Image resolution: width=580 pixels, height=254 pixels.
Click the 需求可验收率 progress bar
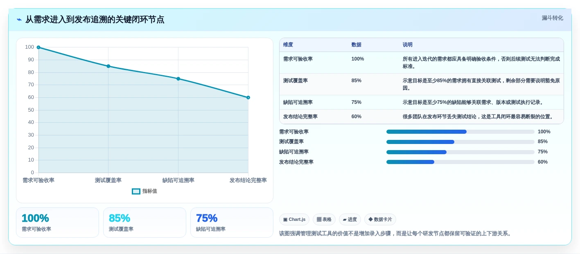[x=460, y=132]
